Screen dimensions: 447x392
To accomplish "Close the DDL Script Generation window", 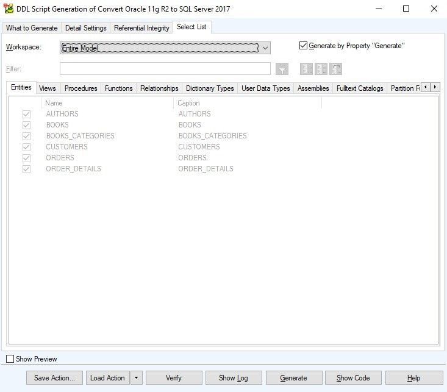I will tap(434, 9).
